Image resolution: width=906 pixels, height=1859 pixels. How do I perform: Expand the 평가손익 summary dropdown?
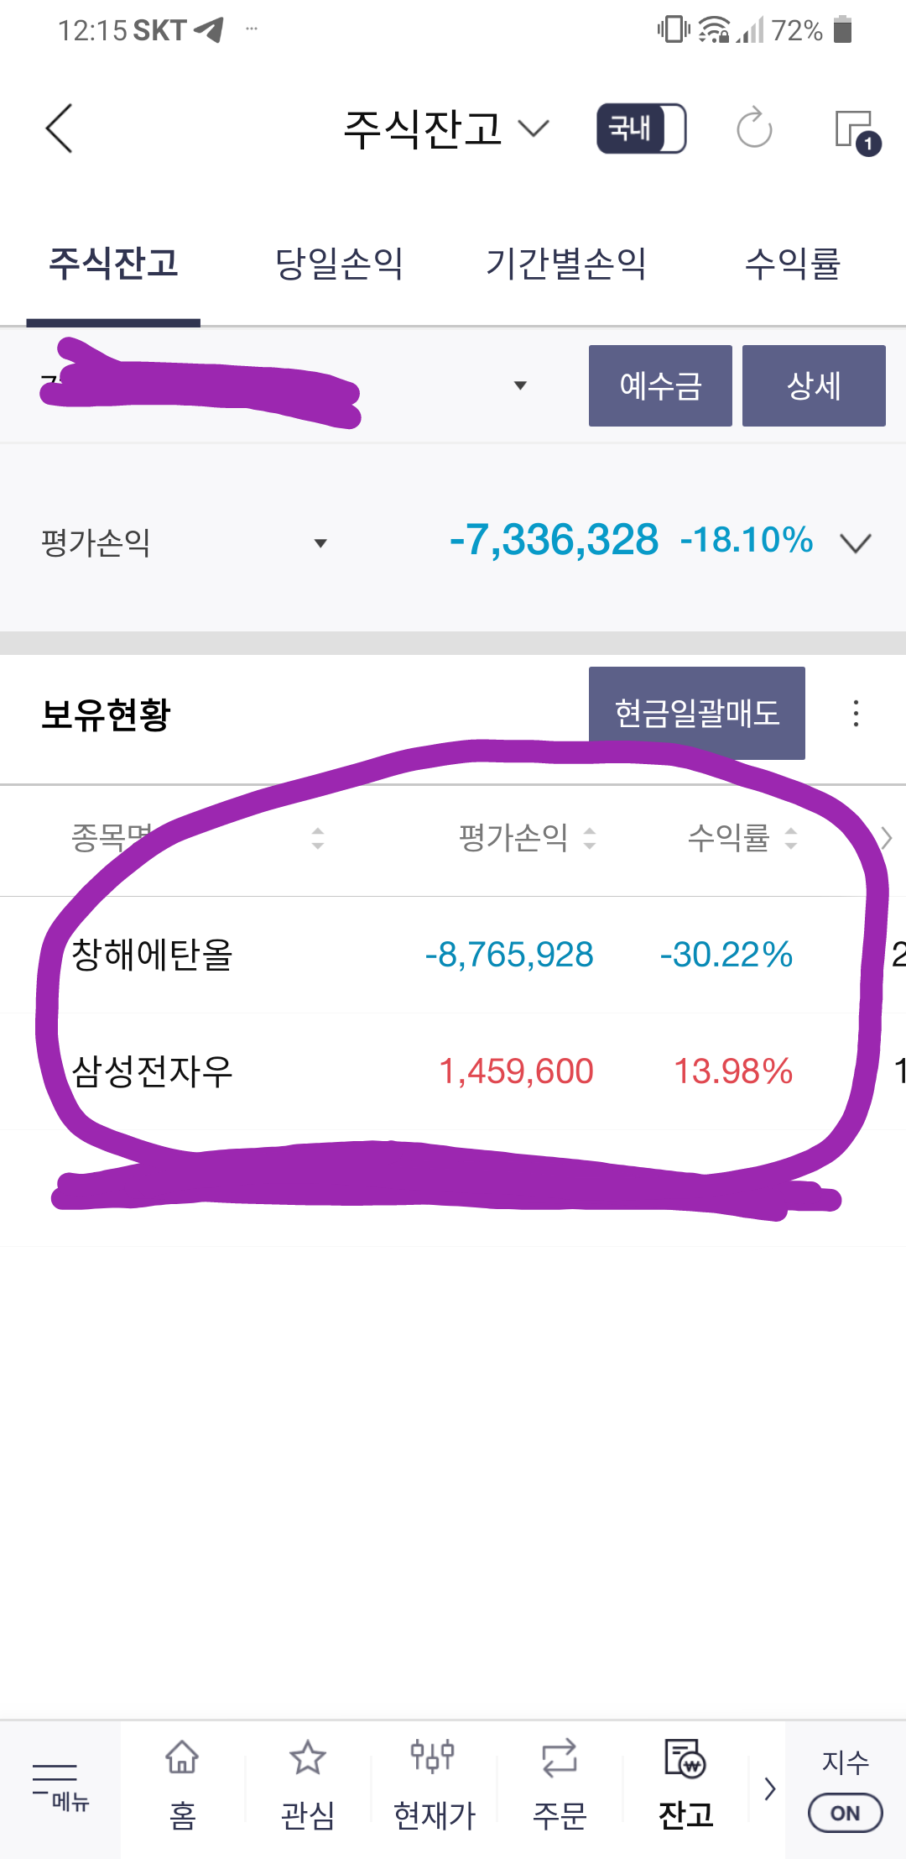[320, 544]
